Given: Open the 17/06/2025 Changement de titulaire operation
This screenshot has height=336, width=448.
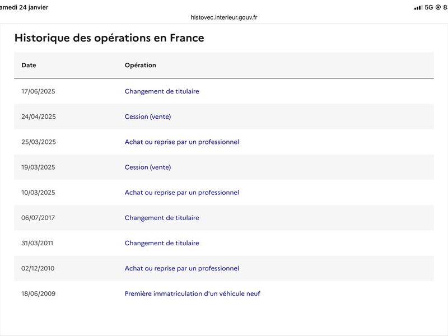Looking at the screenshot, I should click(x=162, y=91).
